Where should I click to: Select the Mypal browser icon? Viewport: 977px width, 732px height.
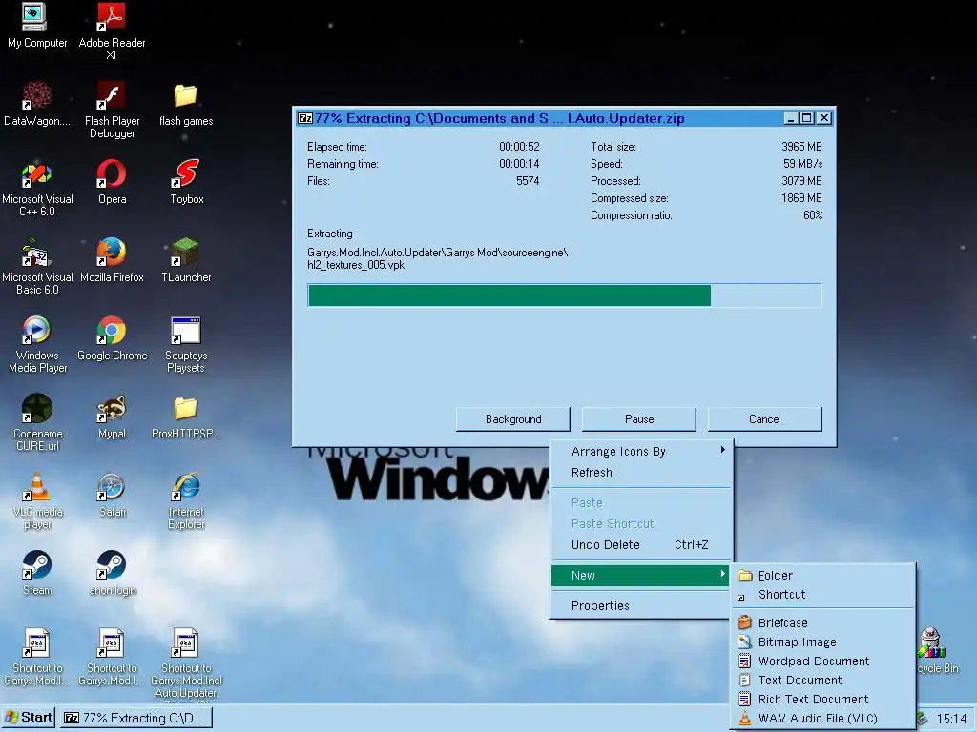click(112, 416)
